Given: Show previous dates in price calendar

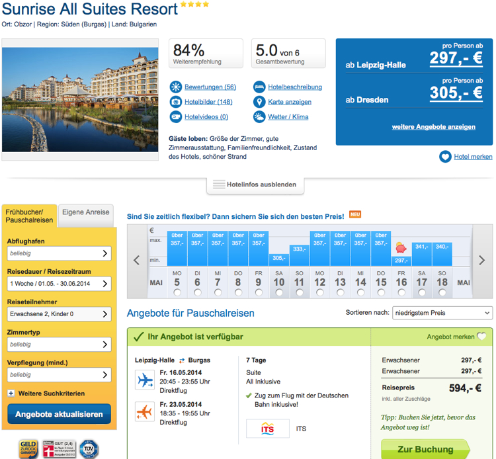Looking at the screenshot, I should (137, 261).
